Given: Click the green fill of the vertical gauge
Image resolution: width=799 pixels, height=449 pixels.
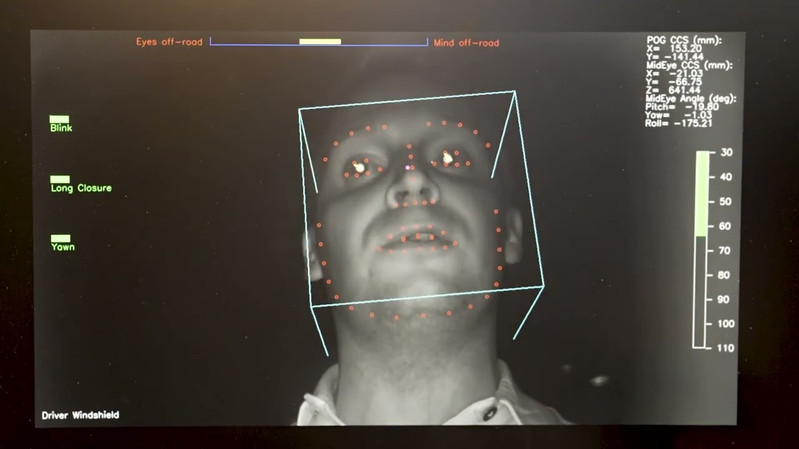Looking at the screenshot, I should [x=702, y=193].
